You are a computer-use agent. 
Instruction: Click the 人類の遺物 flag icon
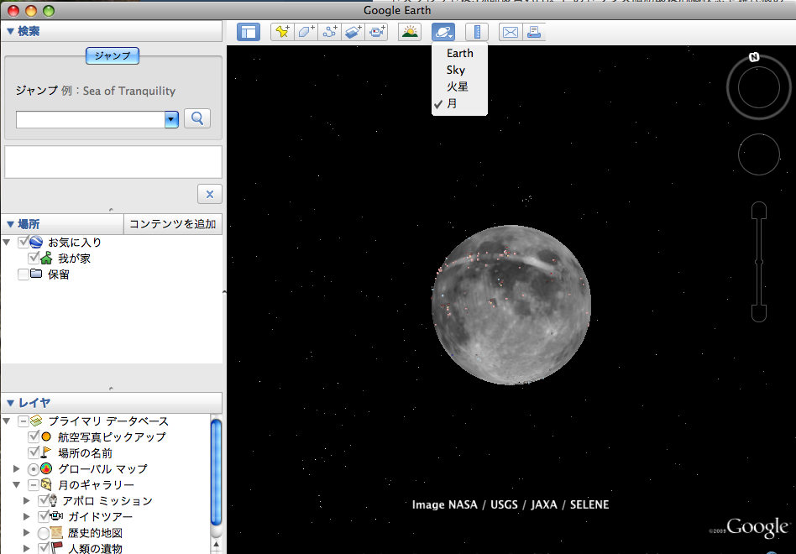click(x=56, y=548)
